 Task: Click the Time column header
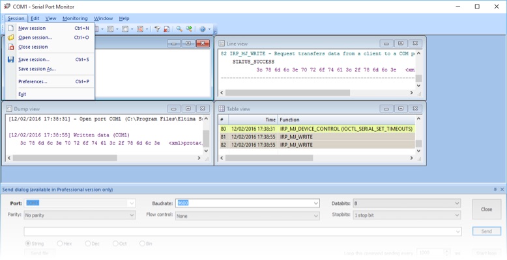[253, 120]
